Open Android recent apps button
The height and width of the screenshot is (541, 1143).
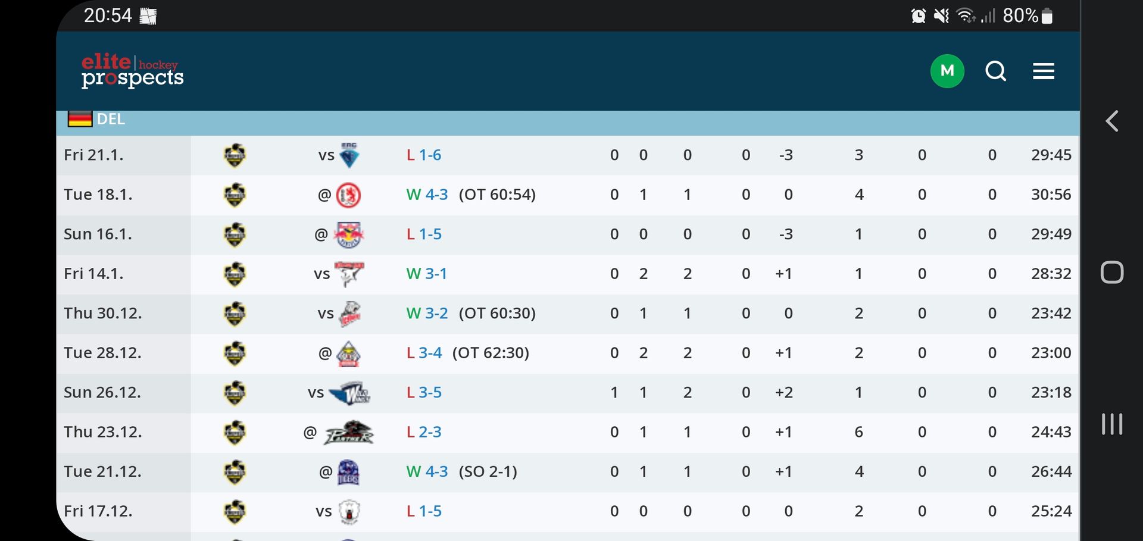(x=1111, y=424)
